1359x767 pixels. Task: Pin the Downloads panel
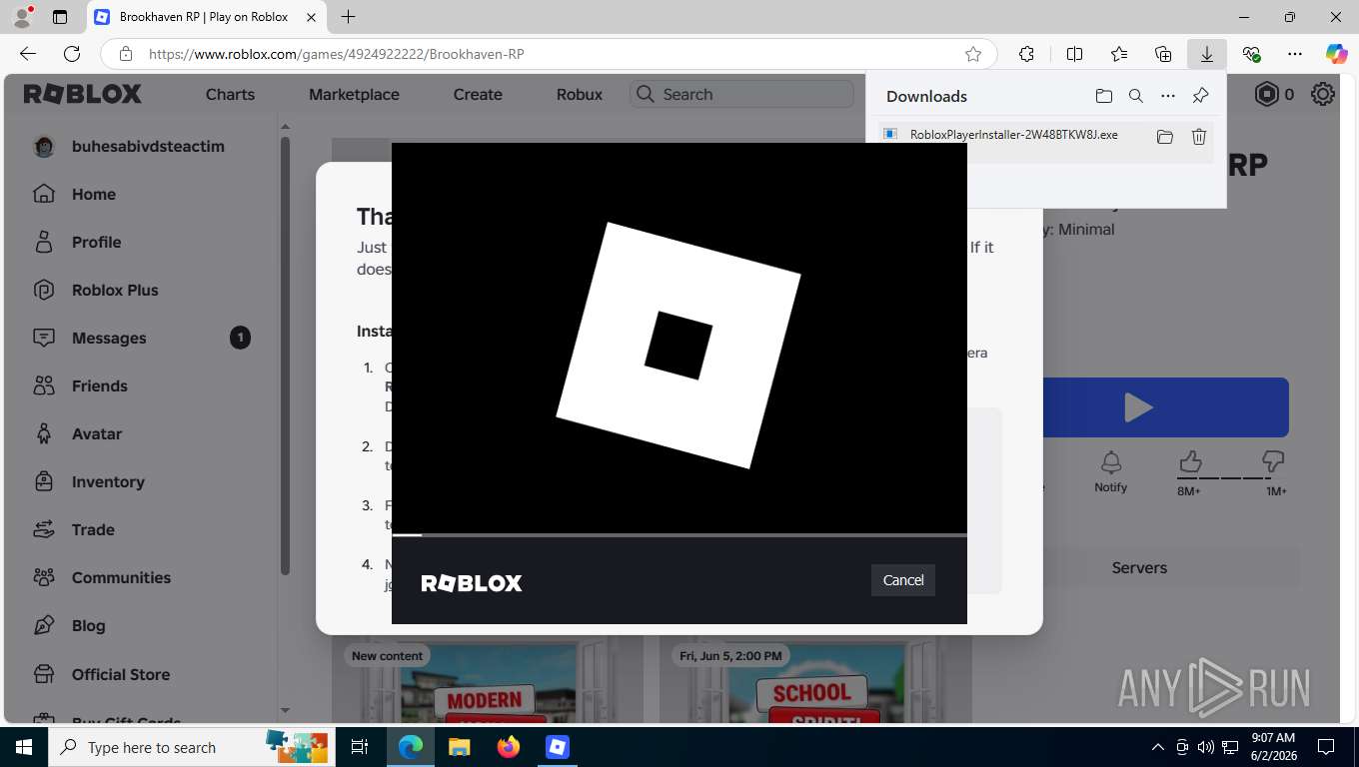(x=1200, y=96)
